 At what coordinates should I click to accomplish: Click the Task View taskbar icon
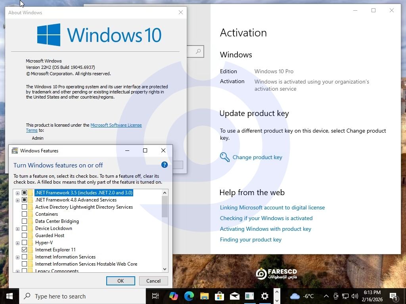pos(155,296)
